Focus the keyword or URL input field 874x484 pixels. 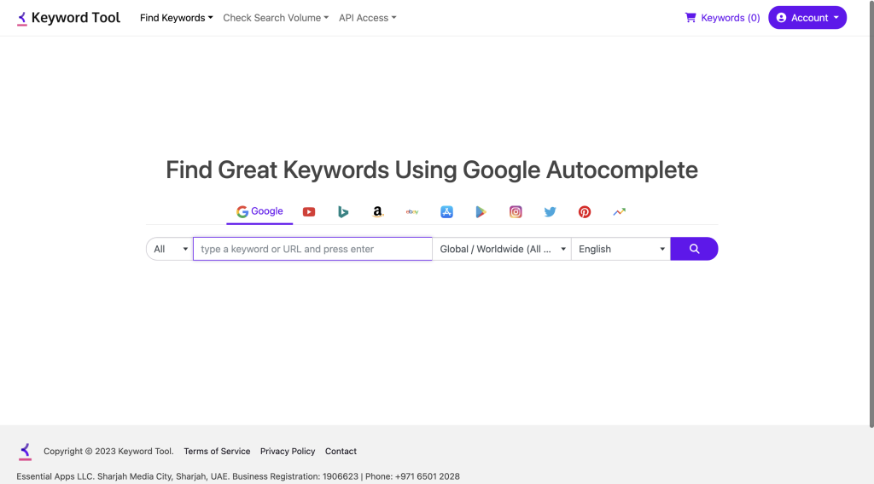pyautogui.click(x=312, y=249)
